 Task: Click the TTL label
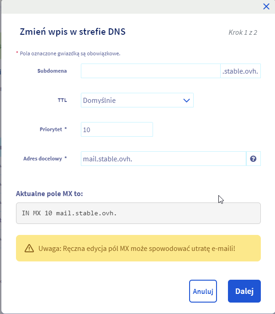[62, 101]
